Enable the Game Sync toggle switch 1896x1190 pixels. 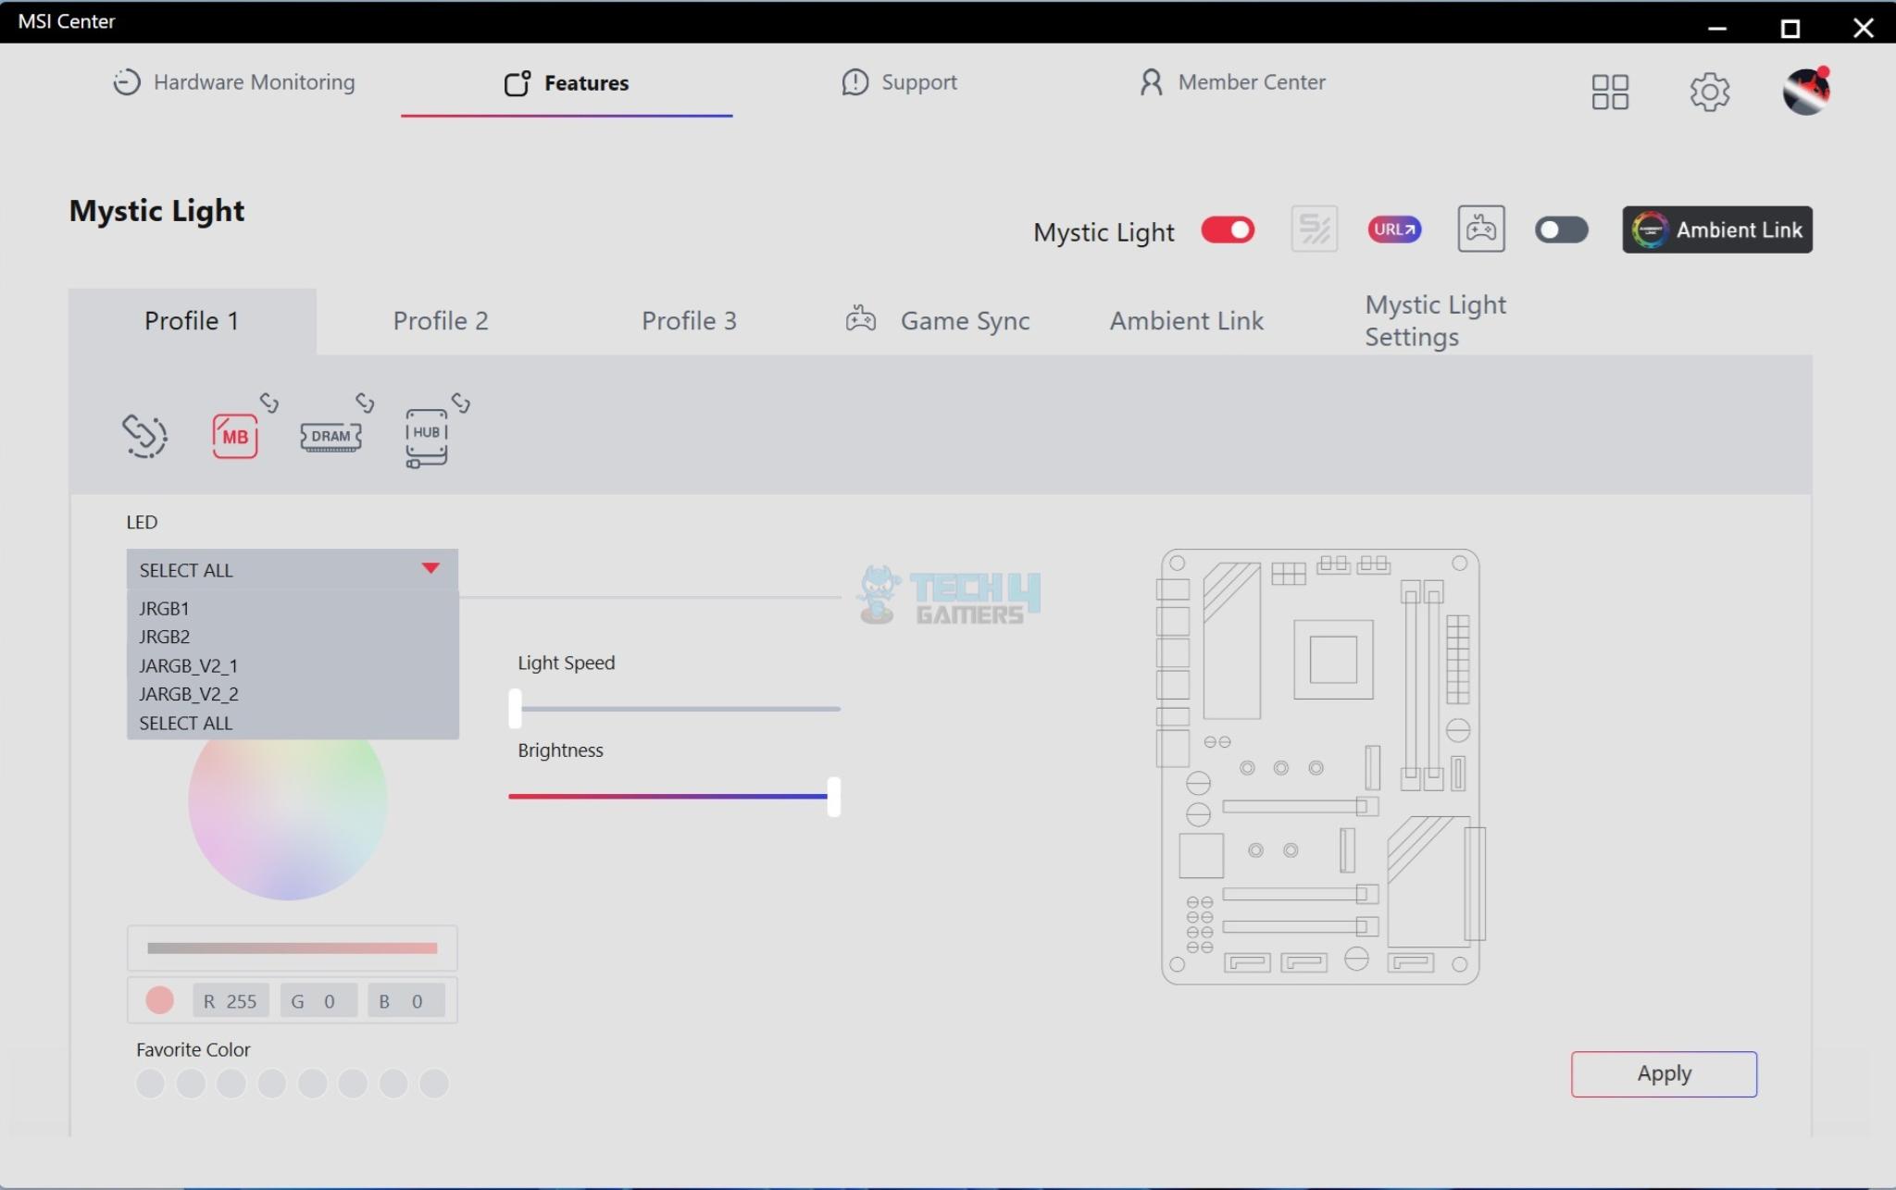[1561, 229]
